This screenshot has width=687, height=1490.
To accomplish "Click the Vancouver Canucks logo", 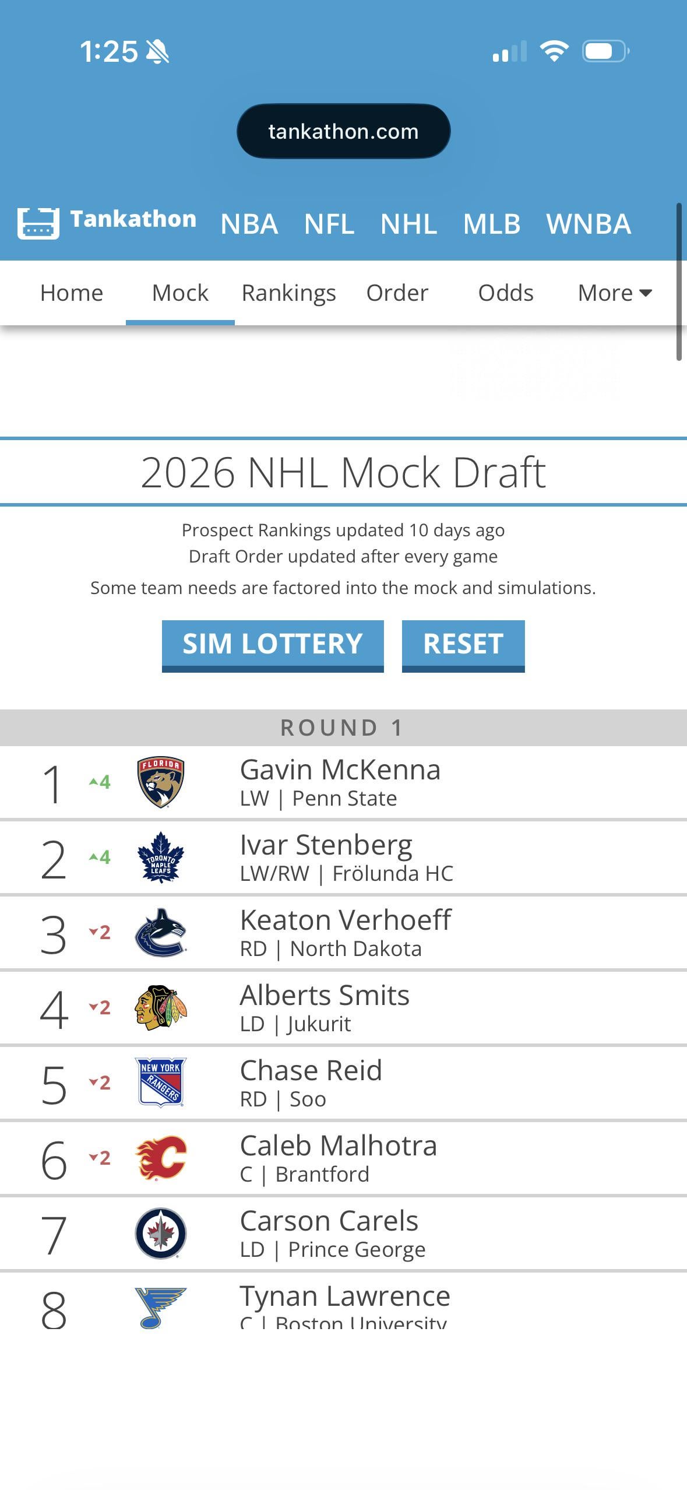I will tap(161, 933).
